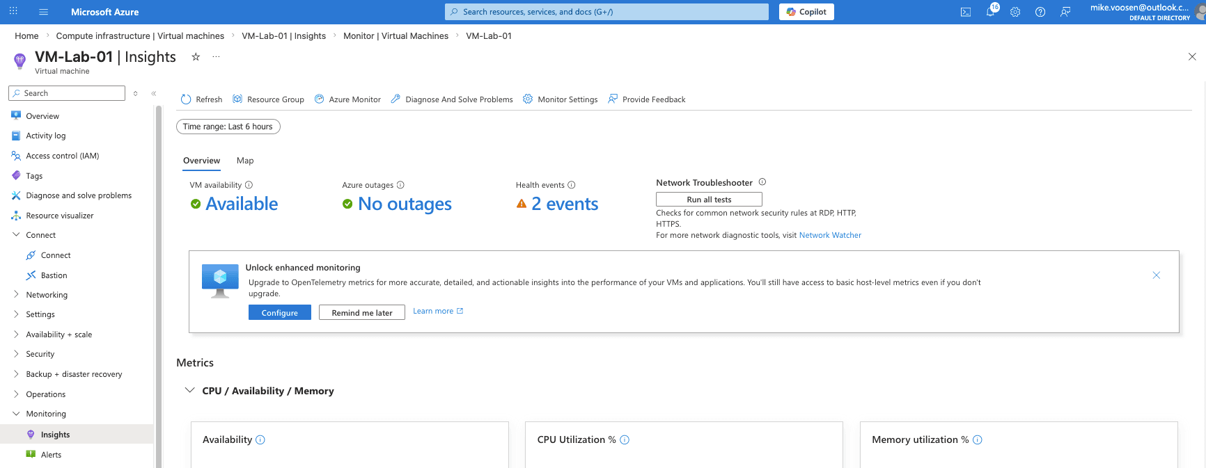
Task: Open the more options ellipsis next to title
Action: pos(216,57)
